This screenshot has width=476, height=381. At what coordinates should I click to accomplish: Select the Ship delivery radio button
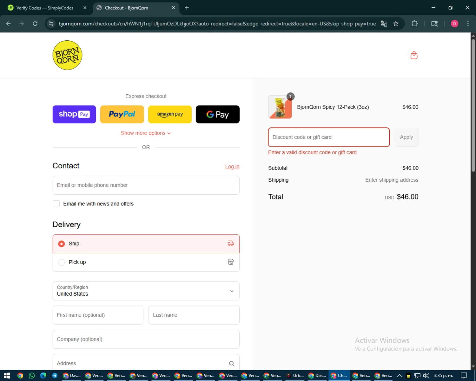62,244
